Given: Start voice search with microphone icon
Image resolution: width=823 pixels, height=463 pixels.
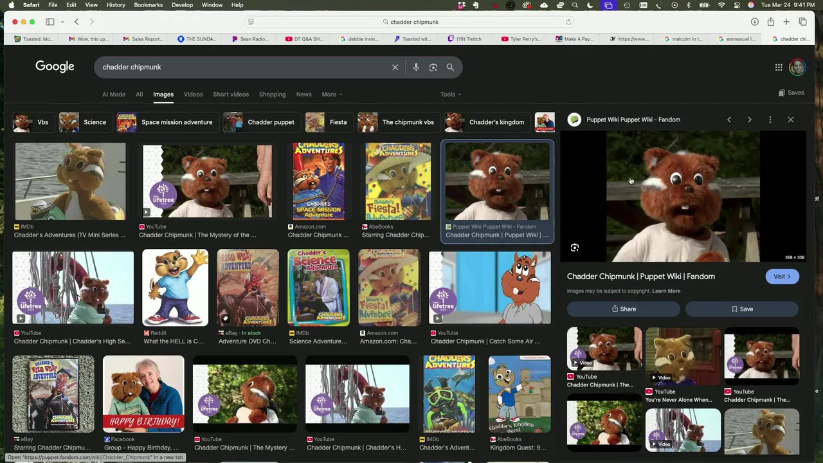Looking at the screenshot, I should coord(416,67).
